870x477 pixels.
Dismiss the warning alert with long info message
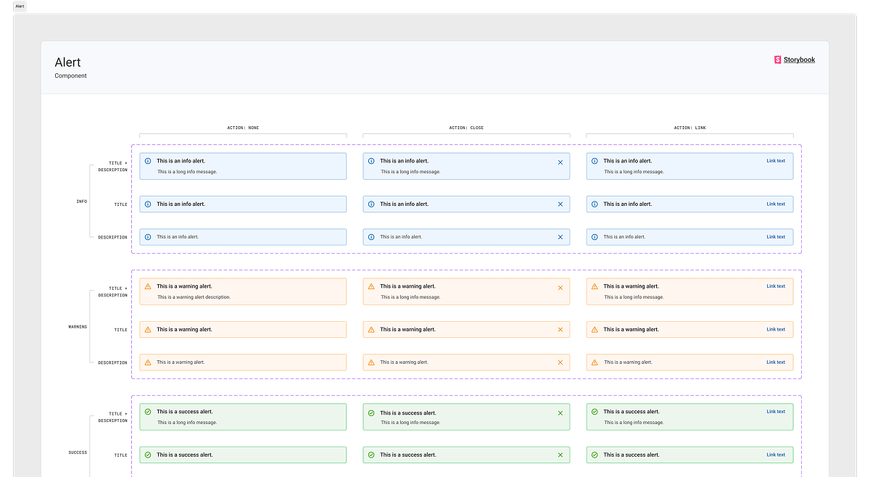click(560, 288)
